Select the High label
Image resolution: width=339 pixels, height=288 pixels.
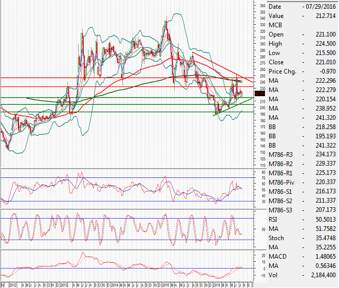[x=275, y=44]
